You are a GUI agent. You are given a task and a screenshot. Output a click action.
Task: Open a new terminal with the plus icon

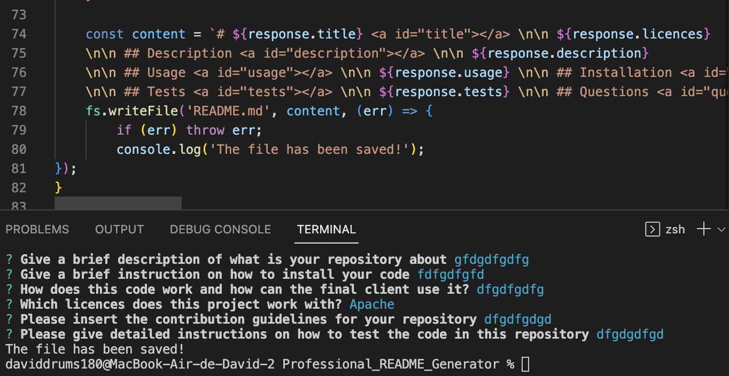703,229
